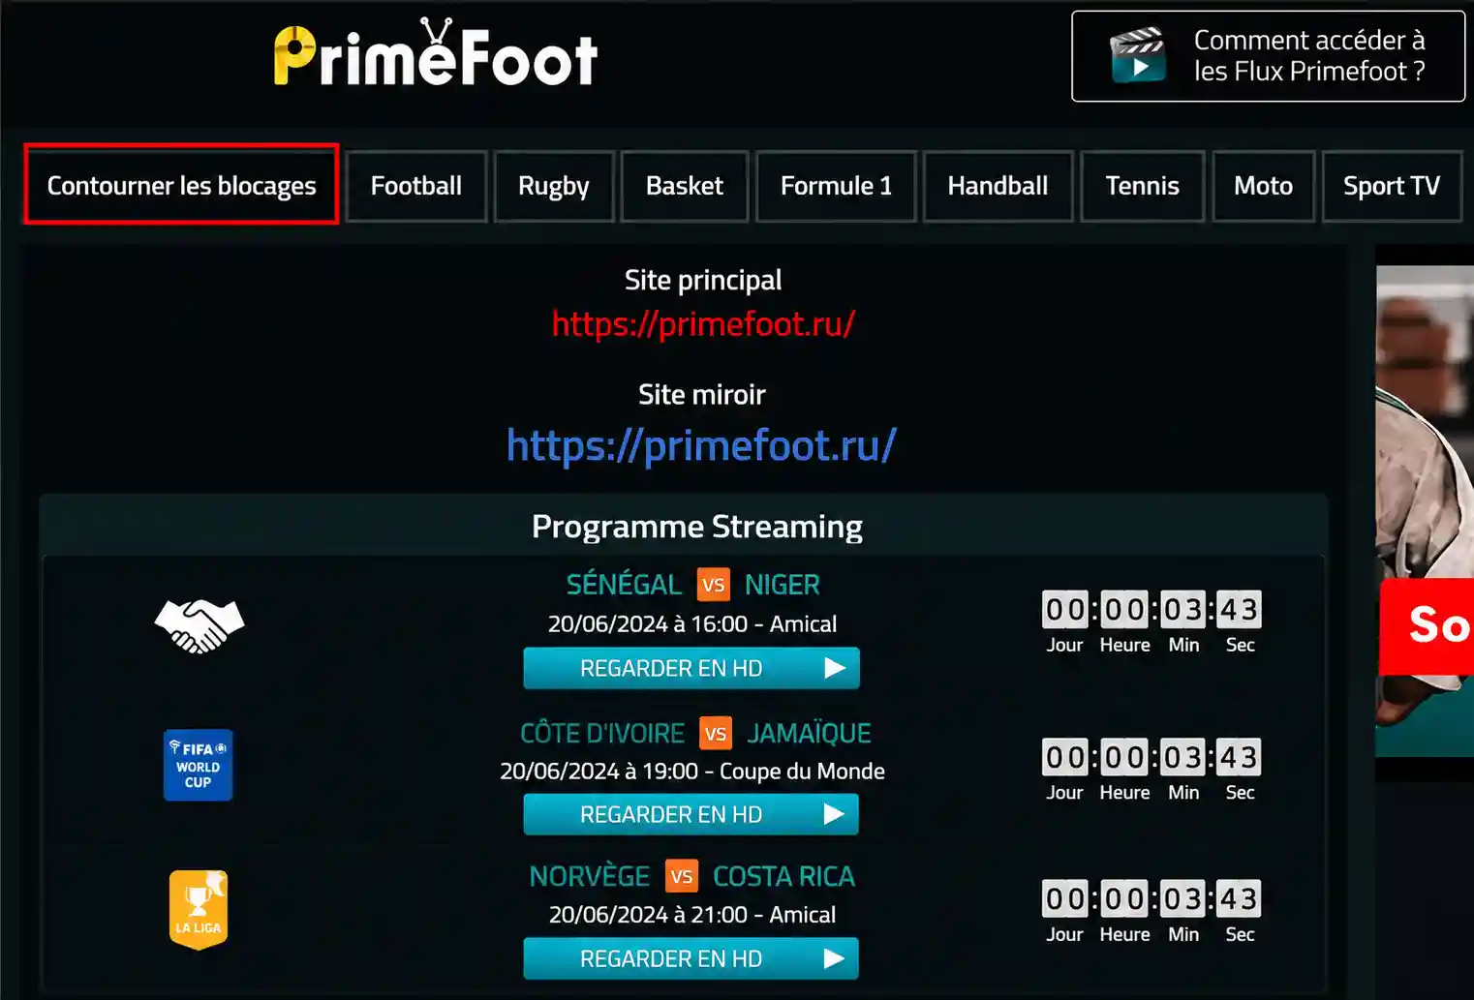
Task: Click the countdown timer for Norvège vs Costa Rica
Action: pyautogui.click(x=1152, y=912)
